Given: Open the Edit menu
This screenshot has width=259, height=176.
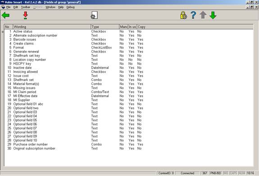Looking at the screenshot, I should coord(15,7).
